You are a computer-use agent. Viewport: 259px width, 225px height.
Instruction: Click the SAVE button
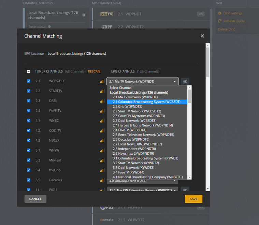(193, 199)
